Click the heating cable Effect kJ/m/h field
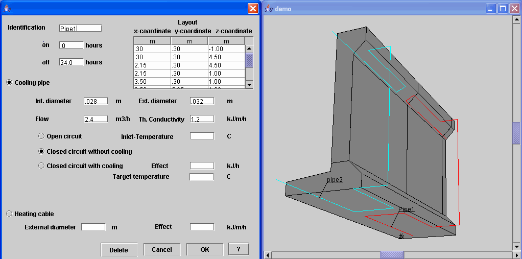Image resolution: width=522 pixels, height=259 pixels. (x=202, y=227)
